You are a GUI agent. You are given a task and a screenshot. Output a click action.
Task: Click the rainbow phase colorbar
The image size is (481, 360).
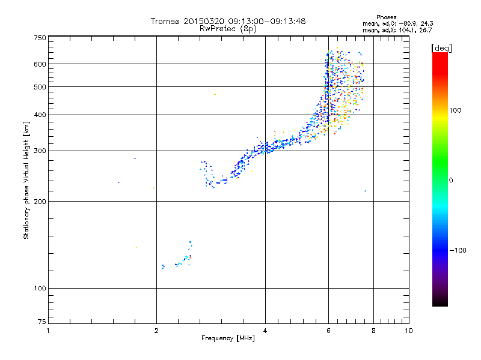440,179
